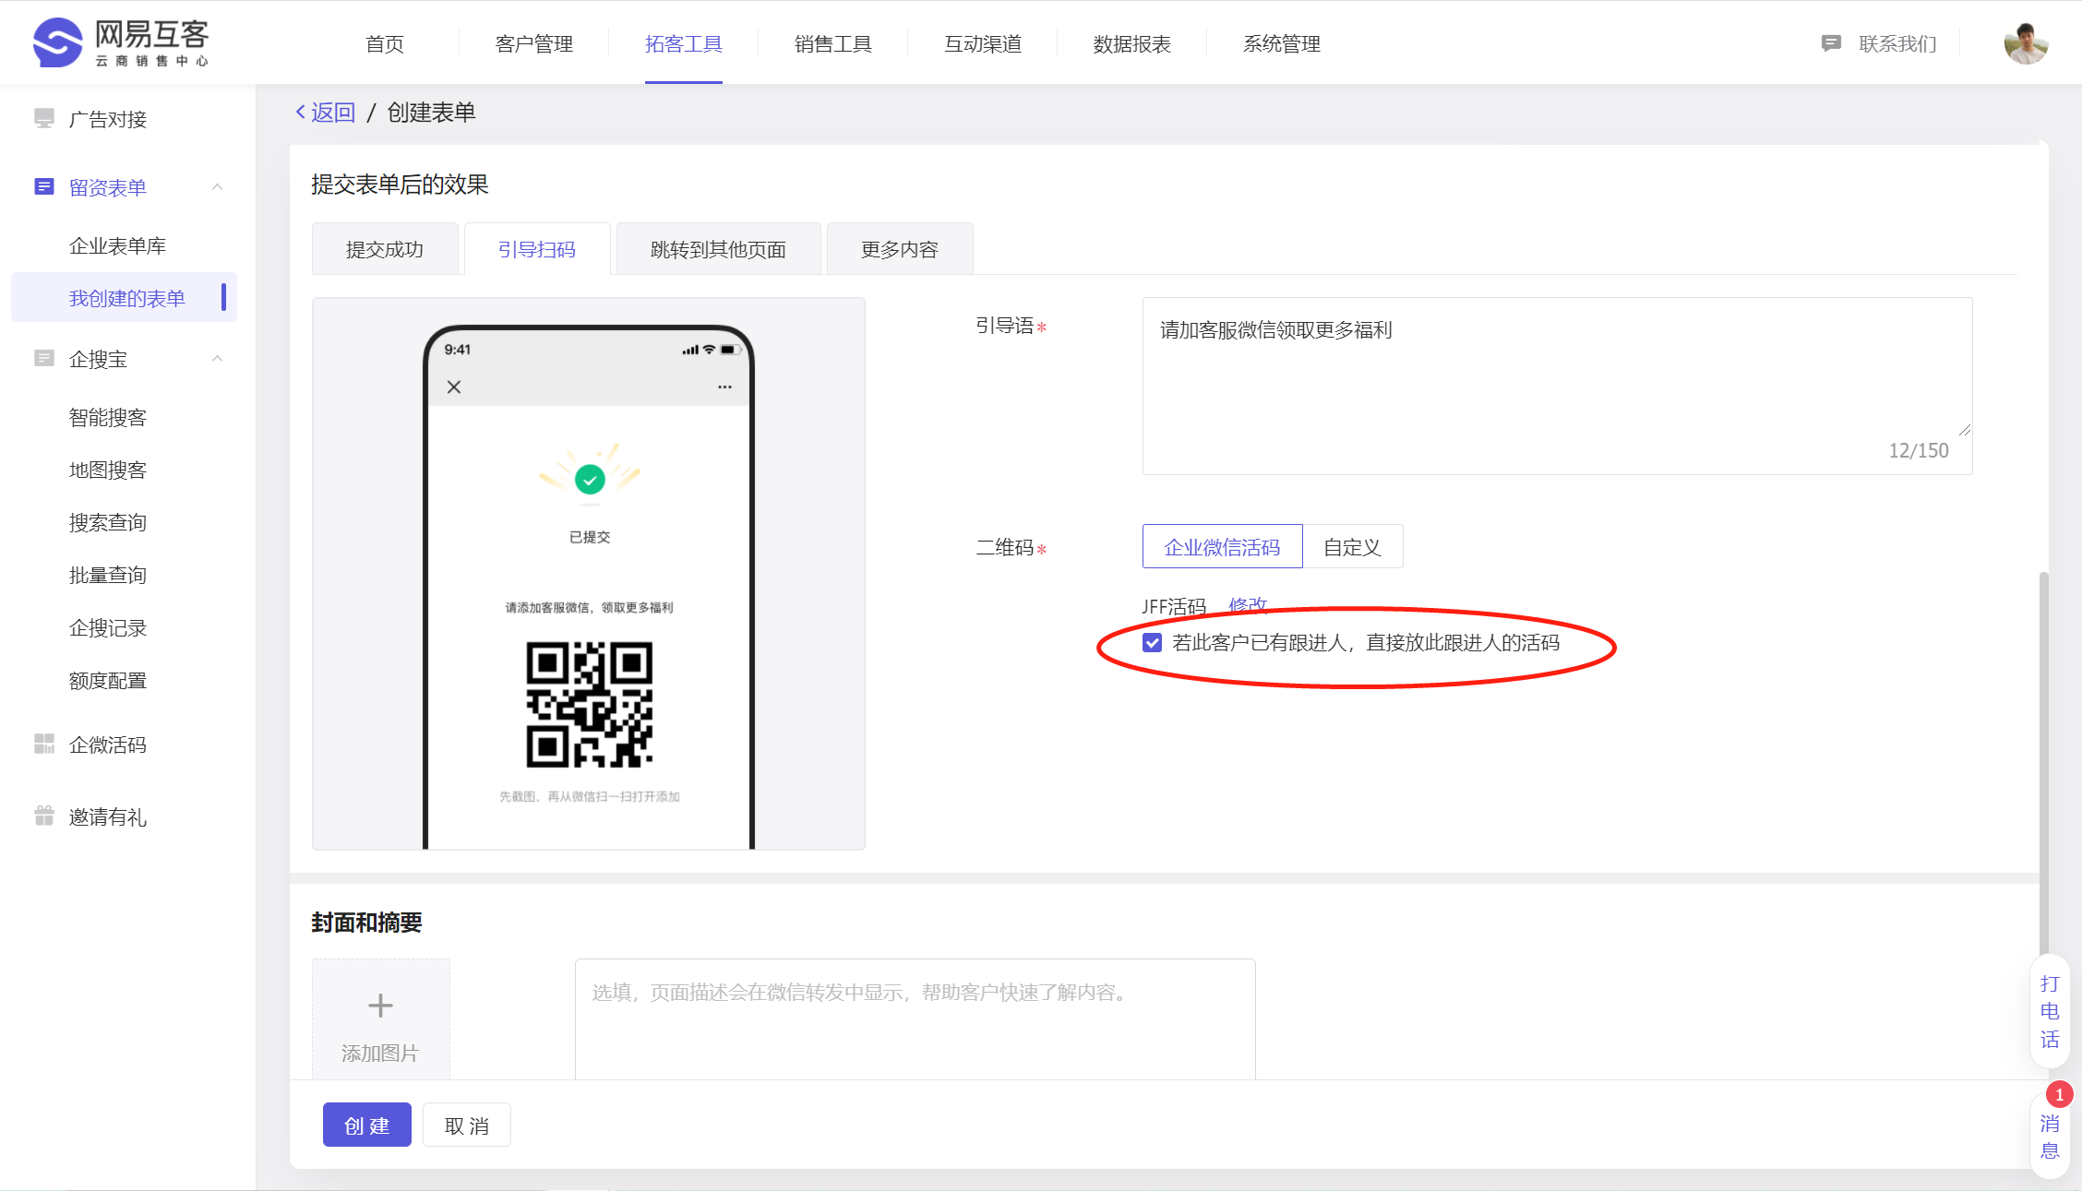The image size is (2082, 1191).
Task: Open 邀请有礼 in sidebar
Action: coord(108,816)
